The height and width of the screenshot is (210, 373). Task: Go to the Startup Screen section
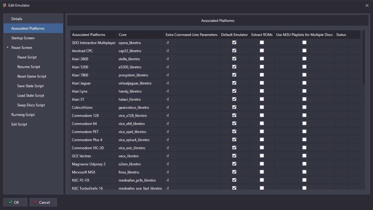point(33,38)
